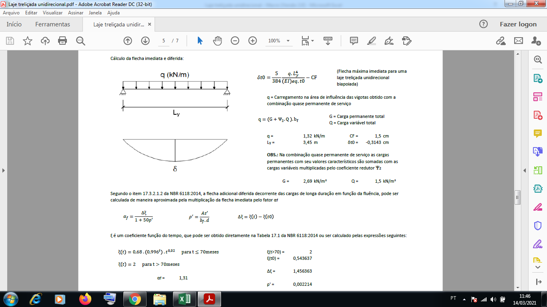Open the fountain pen signing tool
This screenshot has width=547, height=307.
(389, 41)
